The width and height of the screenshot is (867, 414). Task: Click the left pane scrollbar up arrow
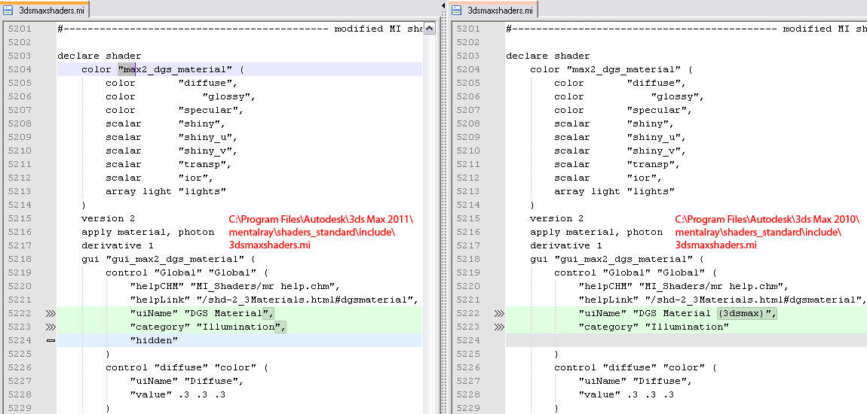click(430, 29)
